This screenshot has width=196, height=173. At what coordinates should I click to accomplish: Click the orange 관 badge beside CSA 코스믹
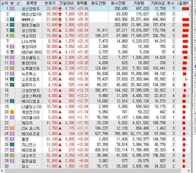click(x=12, y=128)
